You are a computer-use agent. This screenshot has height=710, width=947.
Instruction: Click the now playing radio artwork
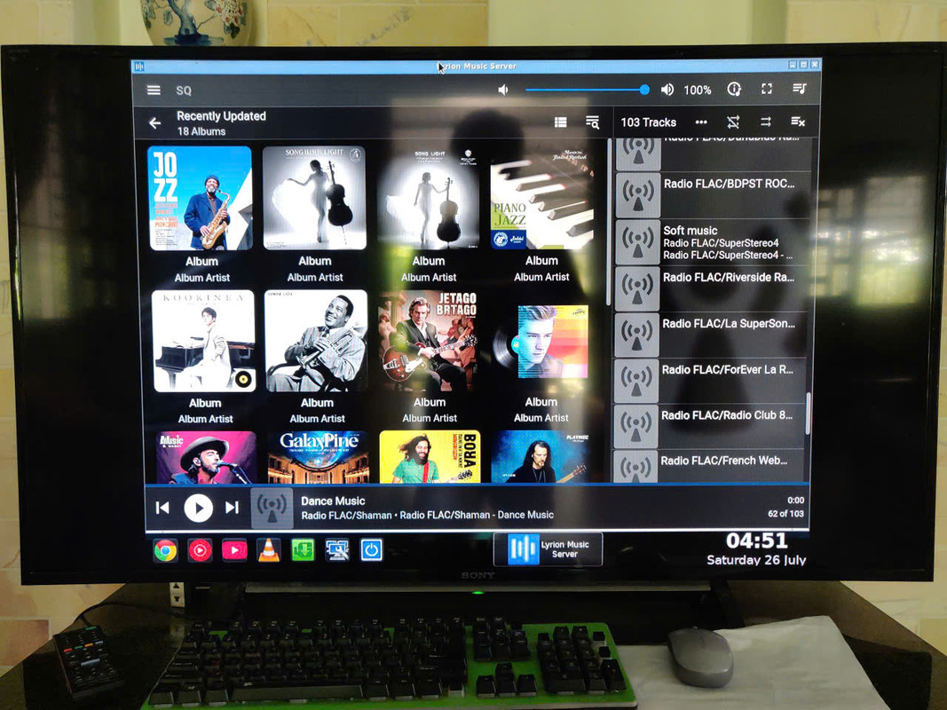tap(272, 509)
